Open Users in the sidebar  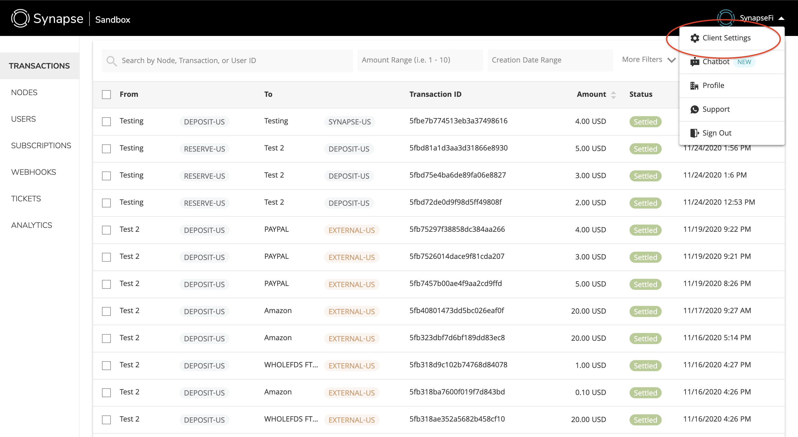pyautogui.click(x=24, y=119)
